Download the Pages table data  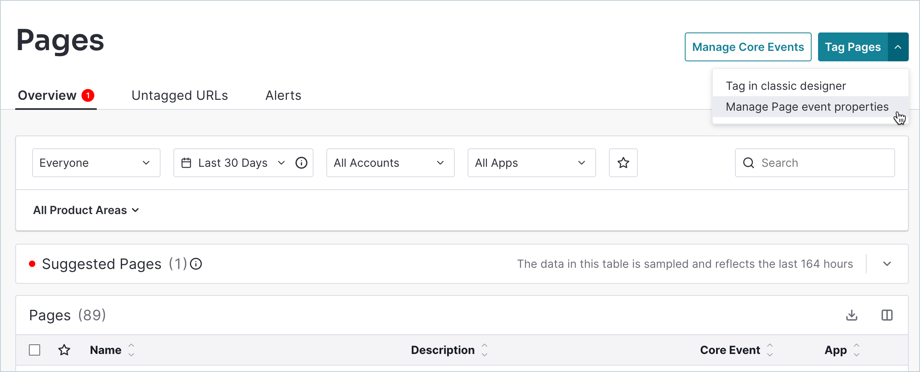point(852,315)
